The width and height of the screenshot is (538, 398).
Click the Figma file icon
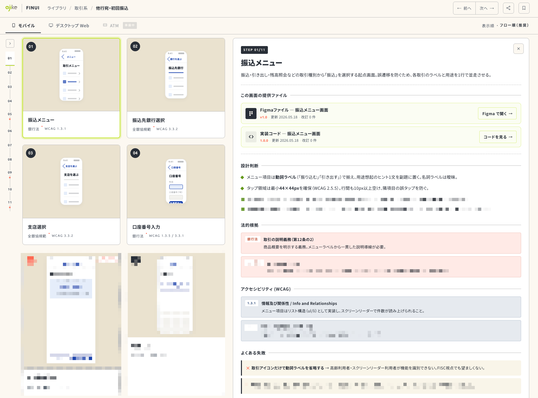251,114
